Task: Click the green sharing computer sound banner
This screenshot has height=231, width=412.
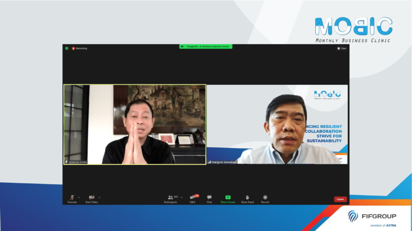Action: (x=205, y=46)
